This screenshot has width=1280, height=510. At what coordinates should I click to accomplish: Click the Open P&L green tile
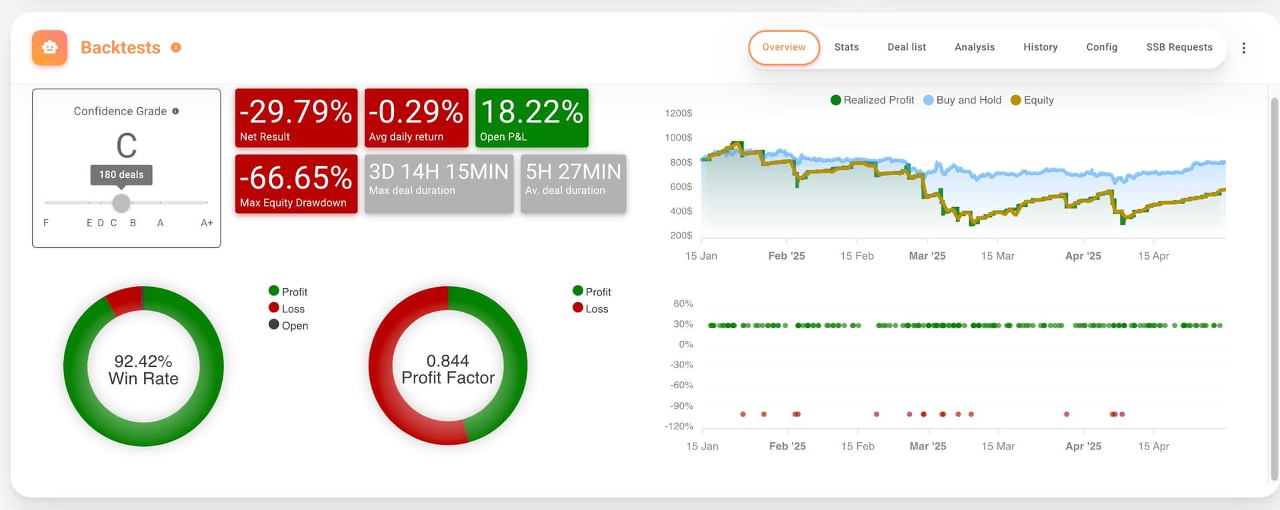pos(531,118)
